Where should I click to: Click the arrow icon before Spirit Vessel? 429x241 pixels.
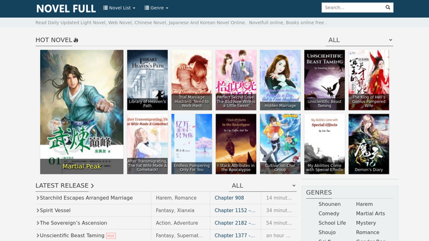point(38,210)
